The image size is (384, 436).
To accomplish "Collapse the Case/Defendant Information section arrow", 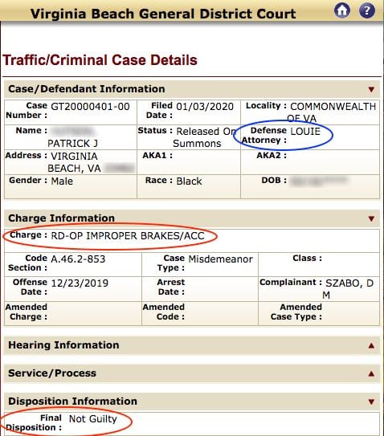I will [371, 89].
